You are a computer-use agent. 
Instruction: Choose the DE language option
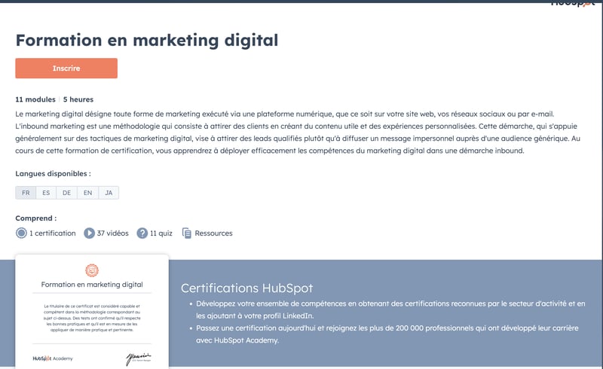[66, 193]
